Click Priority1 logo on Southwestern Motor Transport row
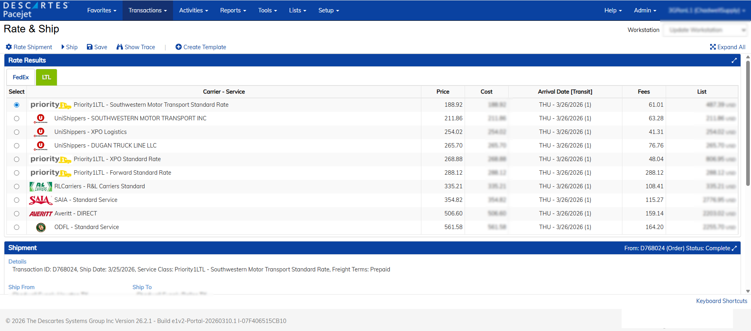 coord(51,105)
